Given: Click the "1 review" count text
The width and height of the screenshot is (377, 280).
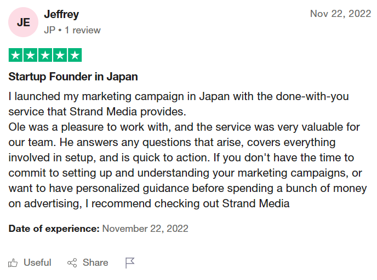Looking at the screenshot, I should [83, 31].
